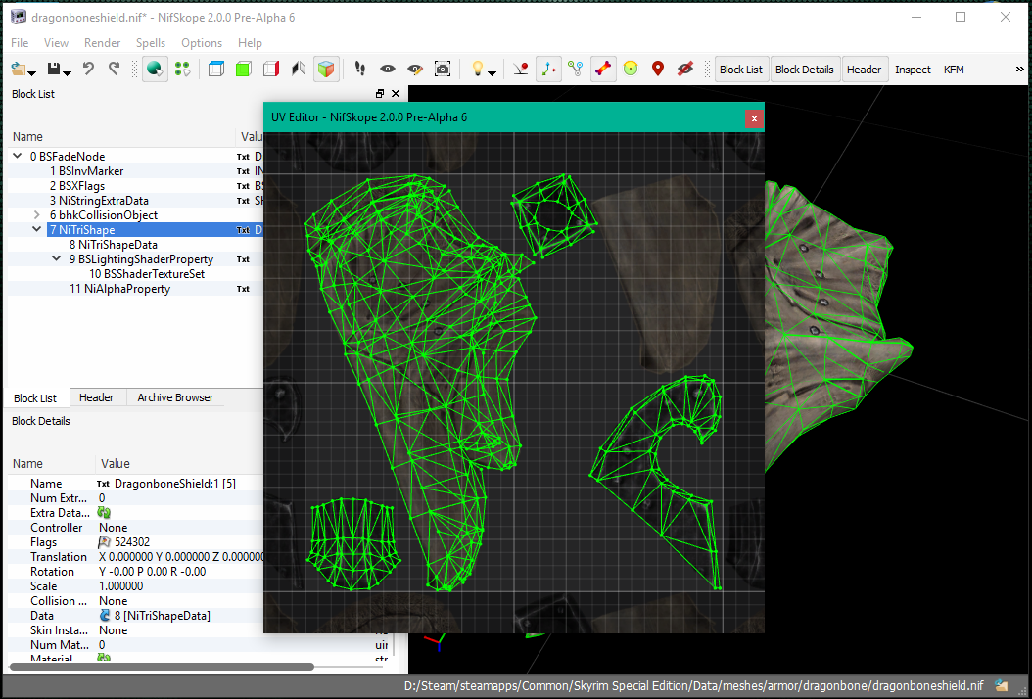Click the Save file toolbar icon
The width and height of the screenshot is (1032, 699).
54,70
